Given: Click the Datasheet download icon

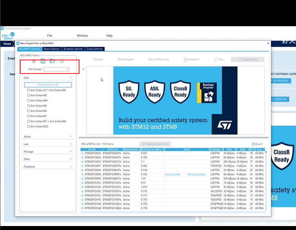Looking at the screenshot, I should 186,60.
